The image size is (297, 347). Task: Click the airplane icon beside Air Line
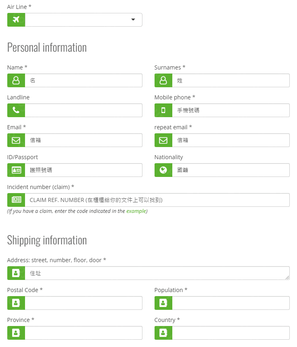(x=15, y=19)
